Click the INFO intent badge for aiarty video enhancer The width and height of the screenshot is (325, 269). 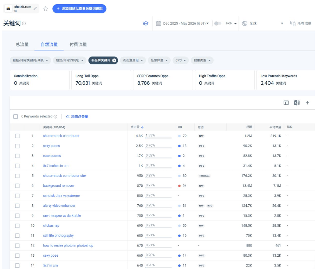tap(210, 206)
